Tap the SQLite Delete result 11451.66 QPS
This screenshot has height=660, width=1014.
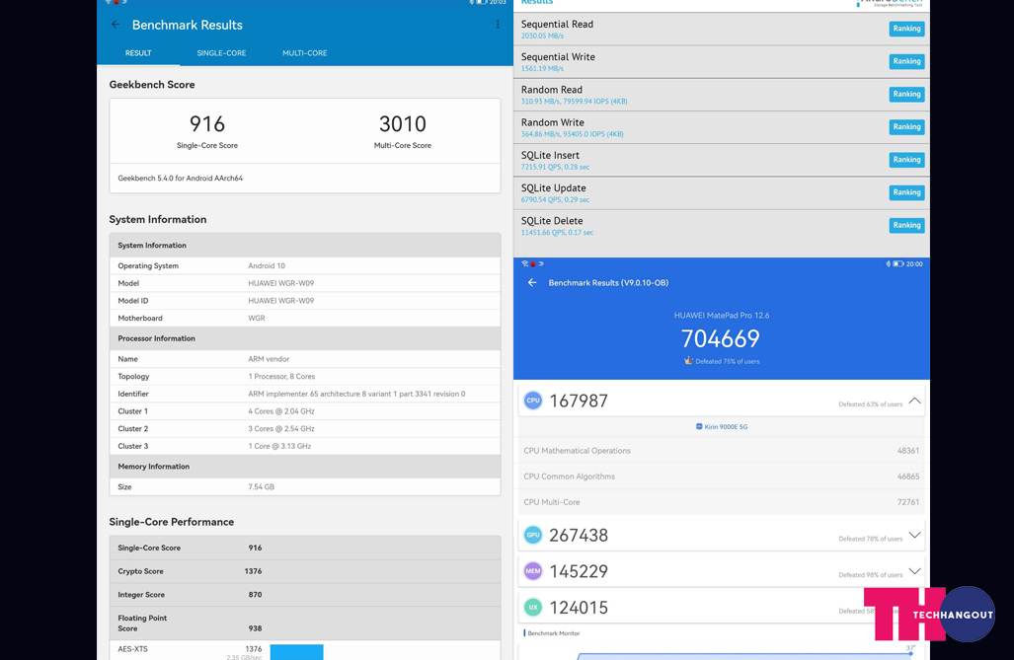pos(558,233)
